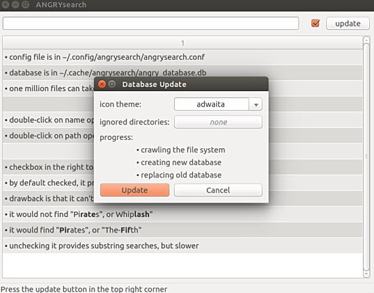Select the adwaita icon theme box
Image resolution: width=374 pixels, height=293 pixels.
point(211,104)
